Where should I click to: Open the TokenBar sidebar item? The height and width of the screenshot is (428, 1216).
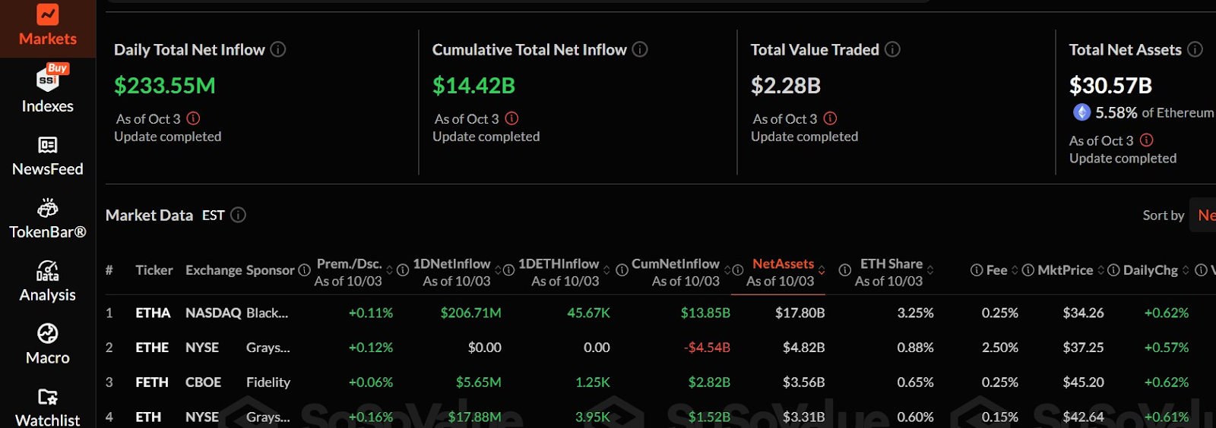[47, 219]
